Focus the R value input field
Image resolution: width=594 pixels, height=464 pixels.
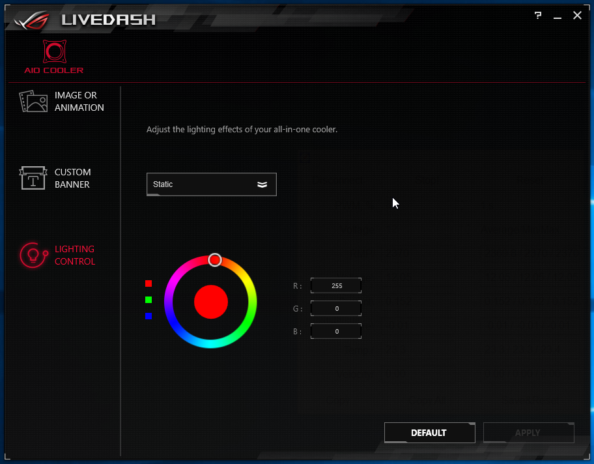coord(336,285)
